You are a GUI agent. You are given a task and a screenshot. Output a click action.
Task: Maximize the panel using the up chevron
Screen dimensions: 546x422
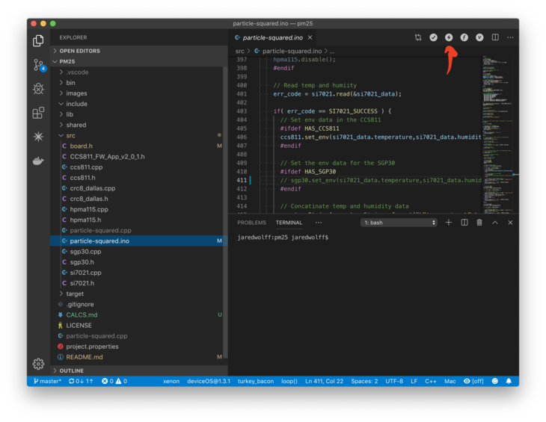[x=495, y=223]
